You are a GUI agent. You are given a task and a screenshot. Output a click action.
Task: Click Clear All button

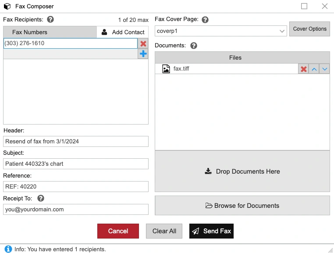click(x=164, y=231)
